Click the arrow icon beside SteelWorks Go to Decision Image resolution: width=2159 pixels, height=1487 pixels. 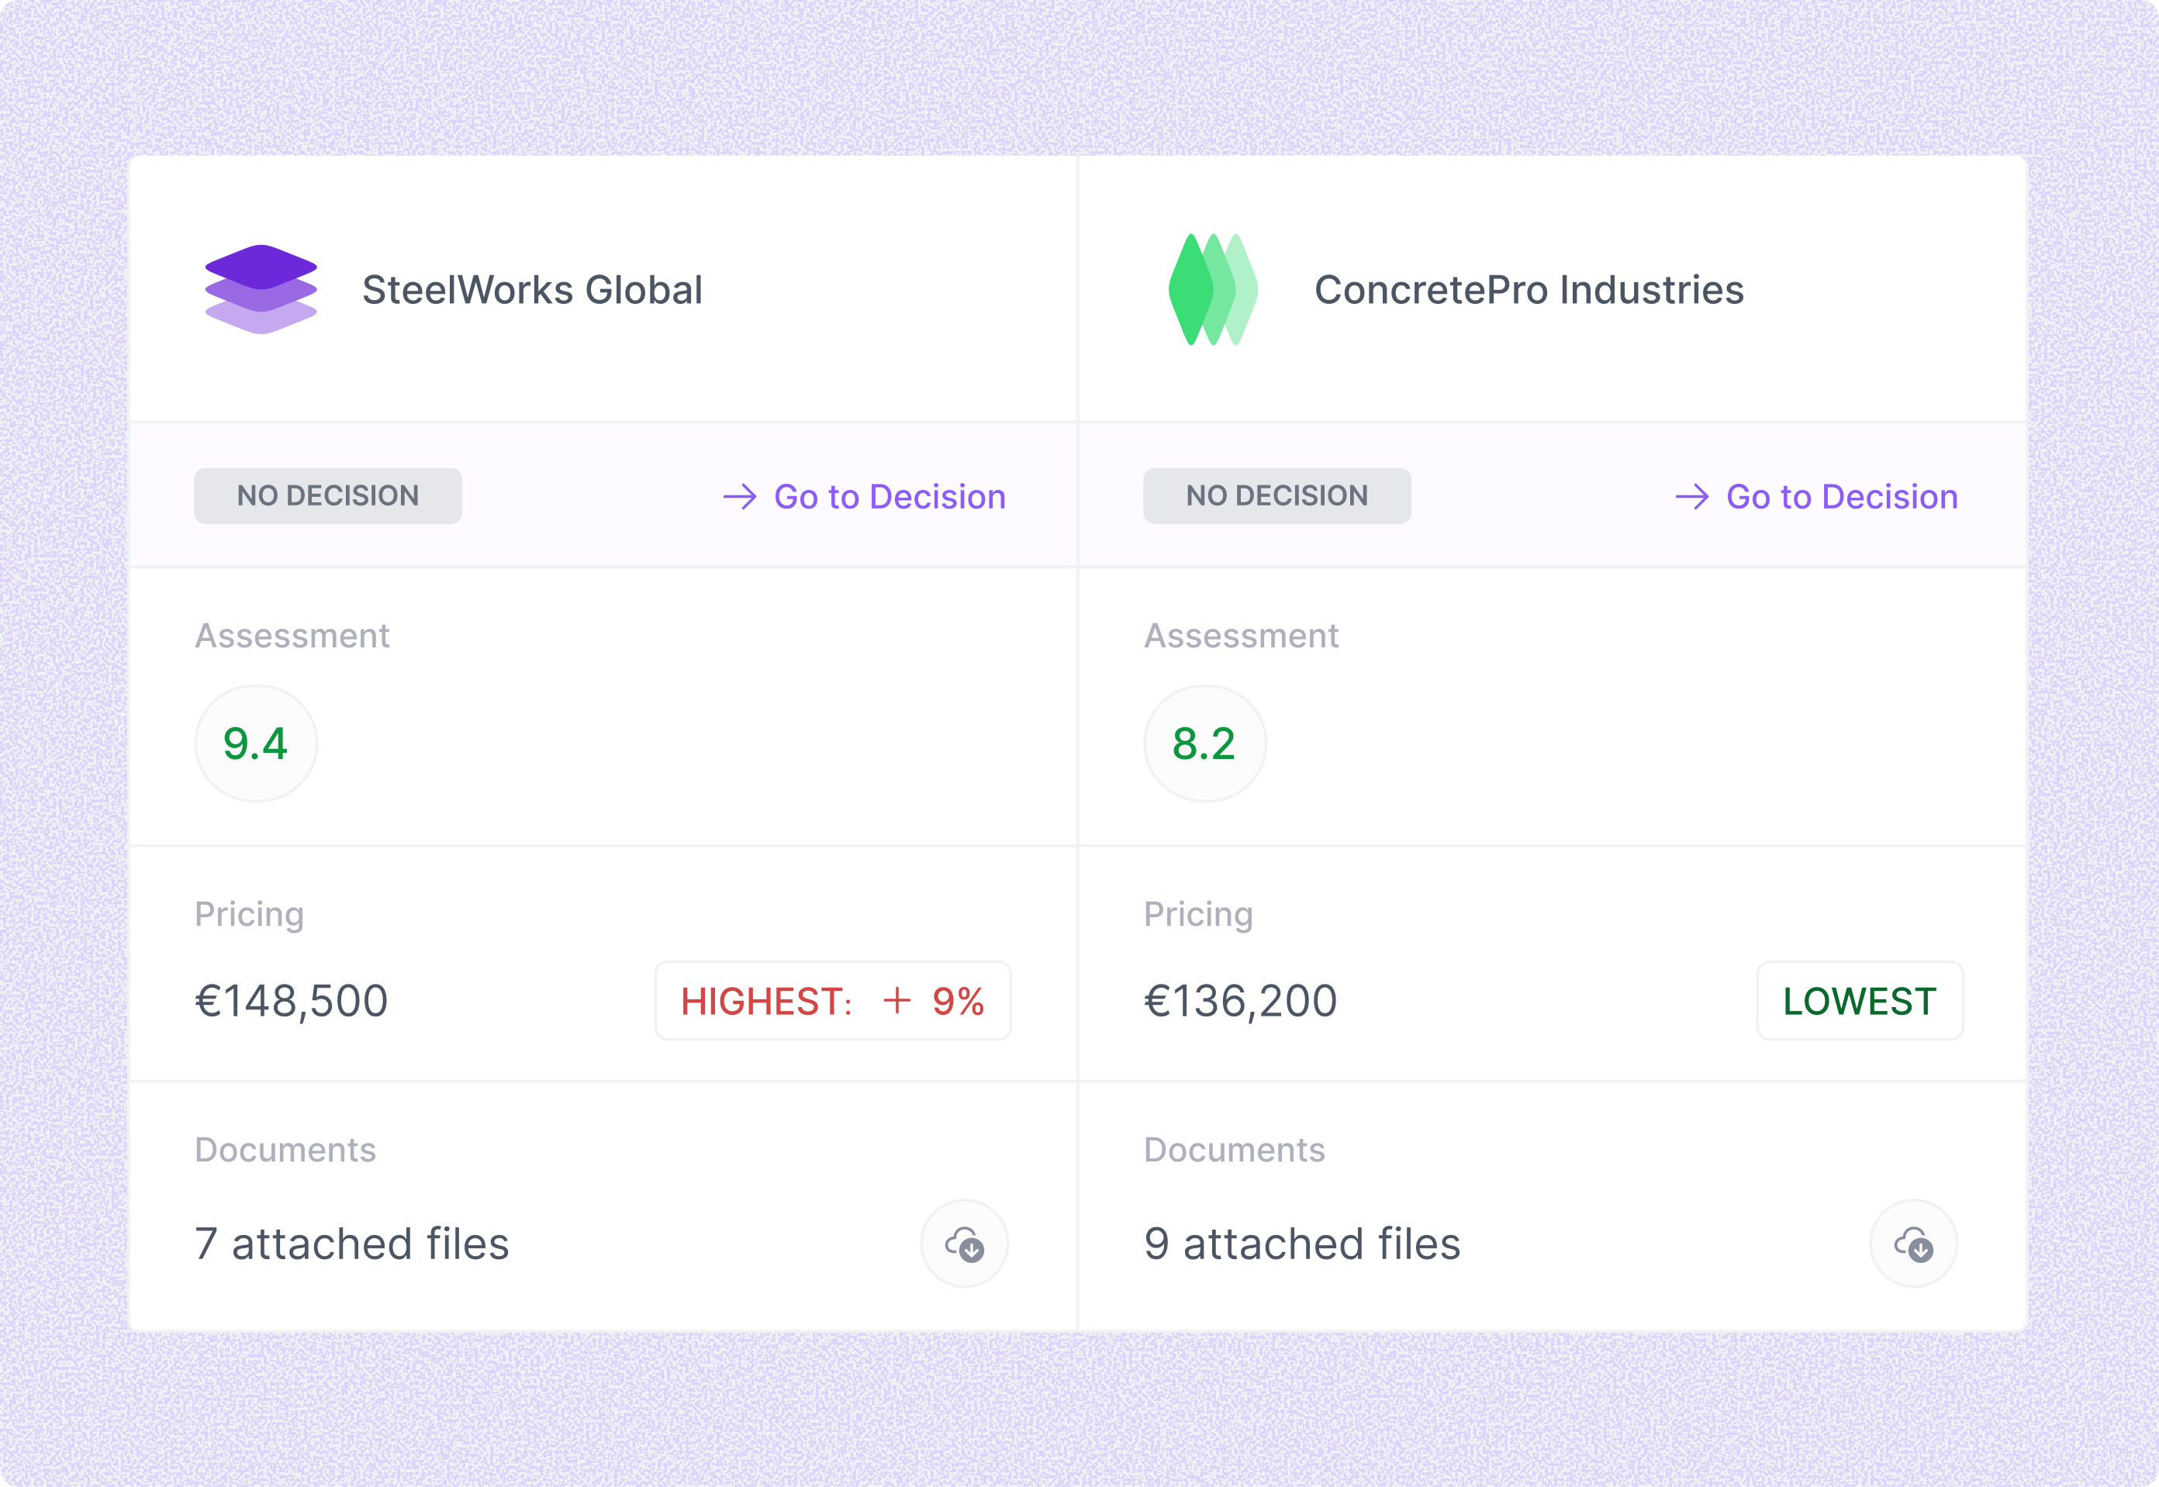(739, 497)
